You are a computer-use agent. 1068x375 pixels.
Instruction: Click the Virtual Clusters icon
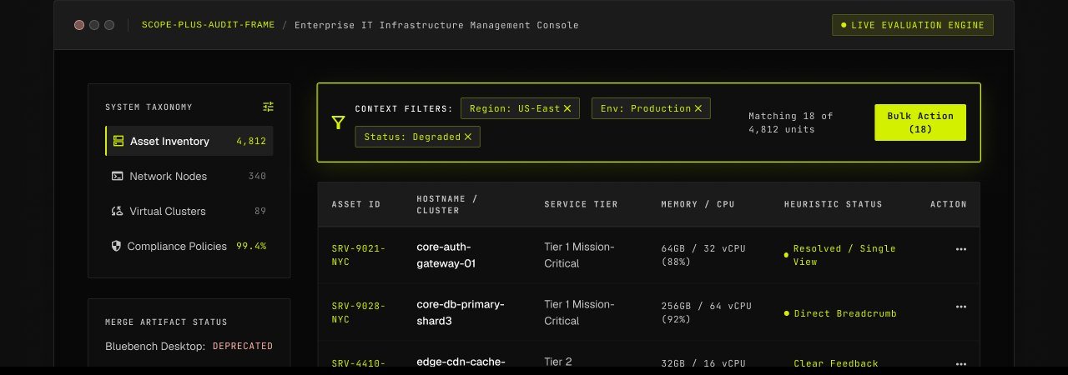(x=117, y=212)
